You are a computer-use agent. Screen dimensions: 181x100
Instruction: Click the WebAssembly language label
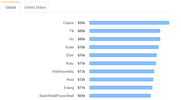[63, 71]
